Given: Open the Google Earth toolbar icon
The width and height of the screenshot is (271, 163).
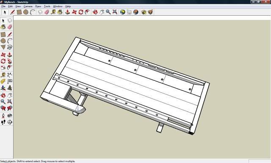Looking at the screenshot, I should point(122,12).
